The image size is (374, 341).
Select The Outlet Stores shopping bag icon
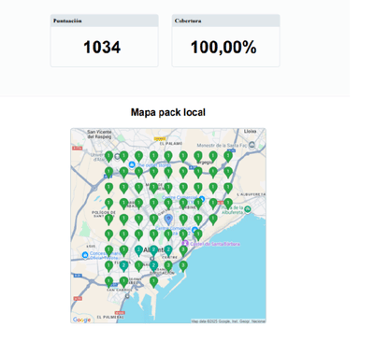132,164
